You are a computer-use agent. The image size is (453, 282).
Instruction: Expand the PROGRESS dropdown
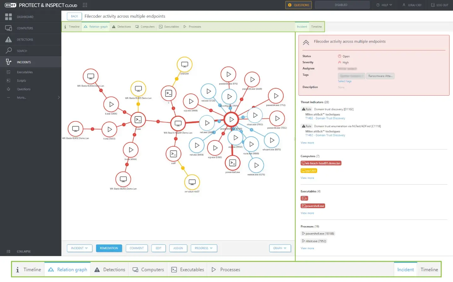[204, 248]
